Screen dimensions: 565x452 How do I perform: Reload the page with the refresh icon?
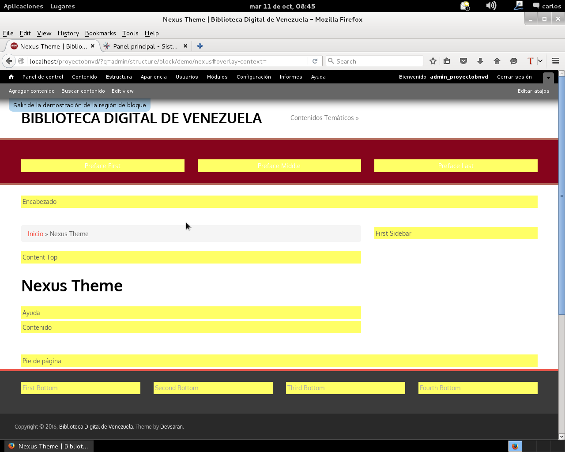pos(315,61)
